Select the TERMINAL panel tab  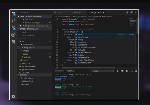coord(70,71)
